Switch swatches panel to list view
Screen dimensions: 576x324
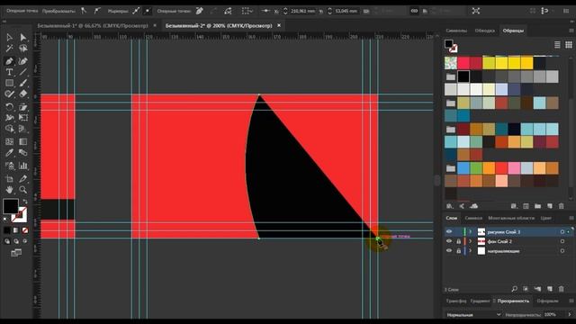557,45
